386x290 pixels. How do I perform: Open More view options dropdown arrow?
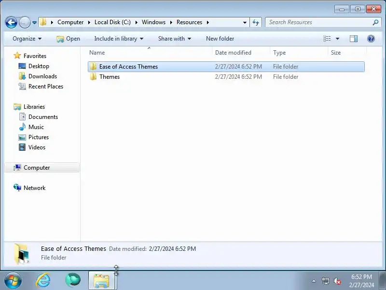pos(337,39)
